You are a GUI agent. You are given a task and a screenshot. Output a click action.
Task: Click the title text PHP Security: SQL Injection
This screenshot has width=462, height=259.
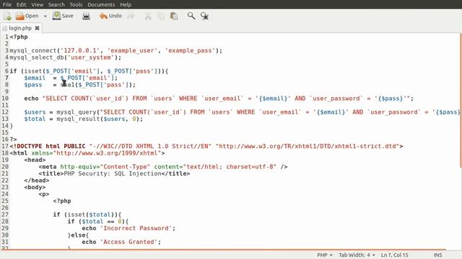(113, 173)
